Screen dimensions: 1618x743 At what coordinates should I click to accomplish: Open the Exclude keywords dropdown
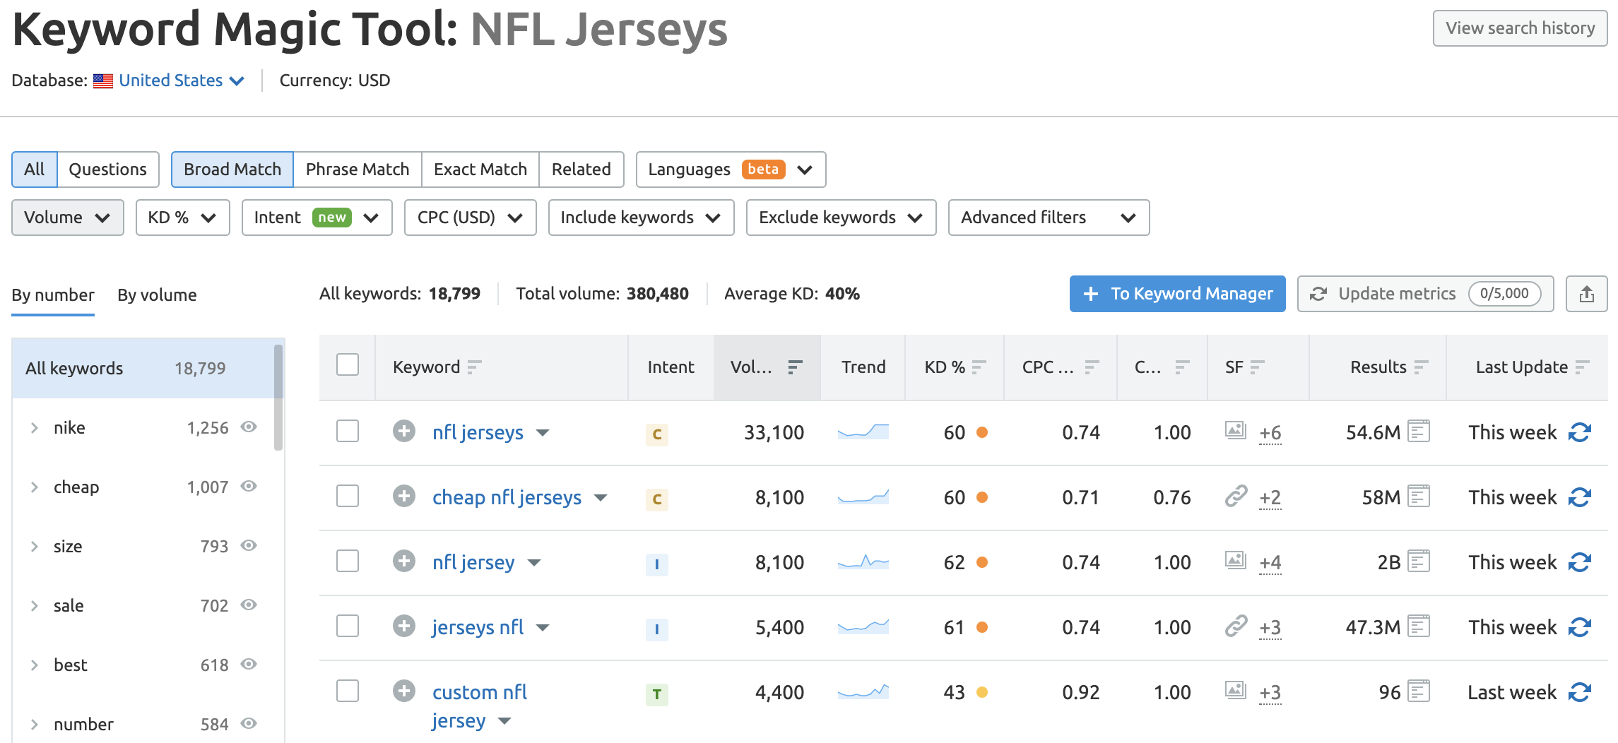841,218
